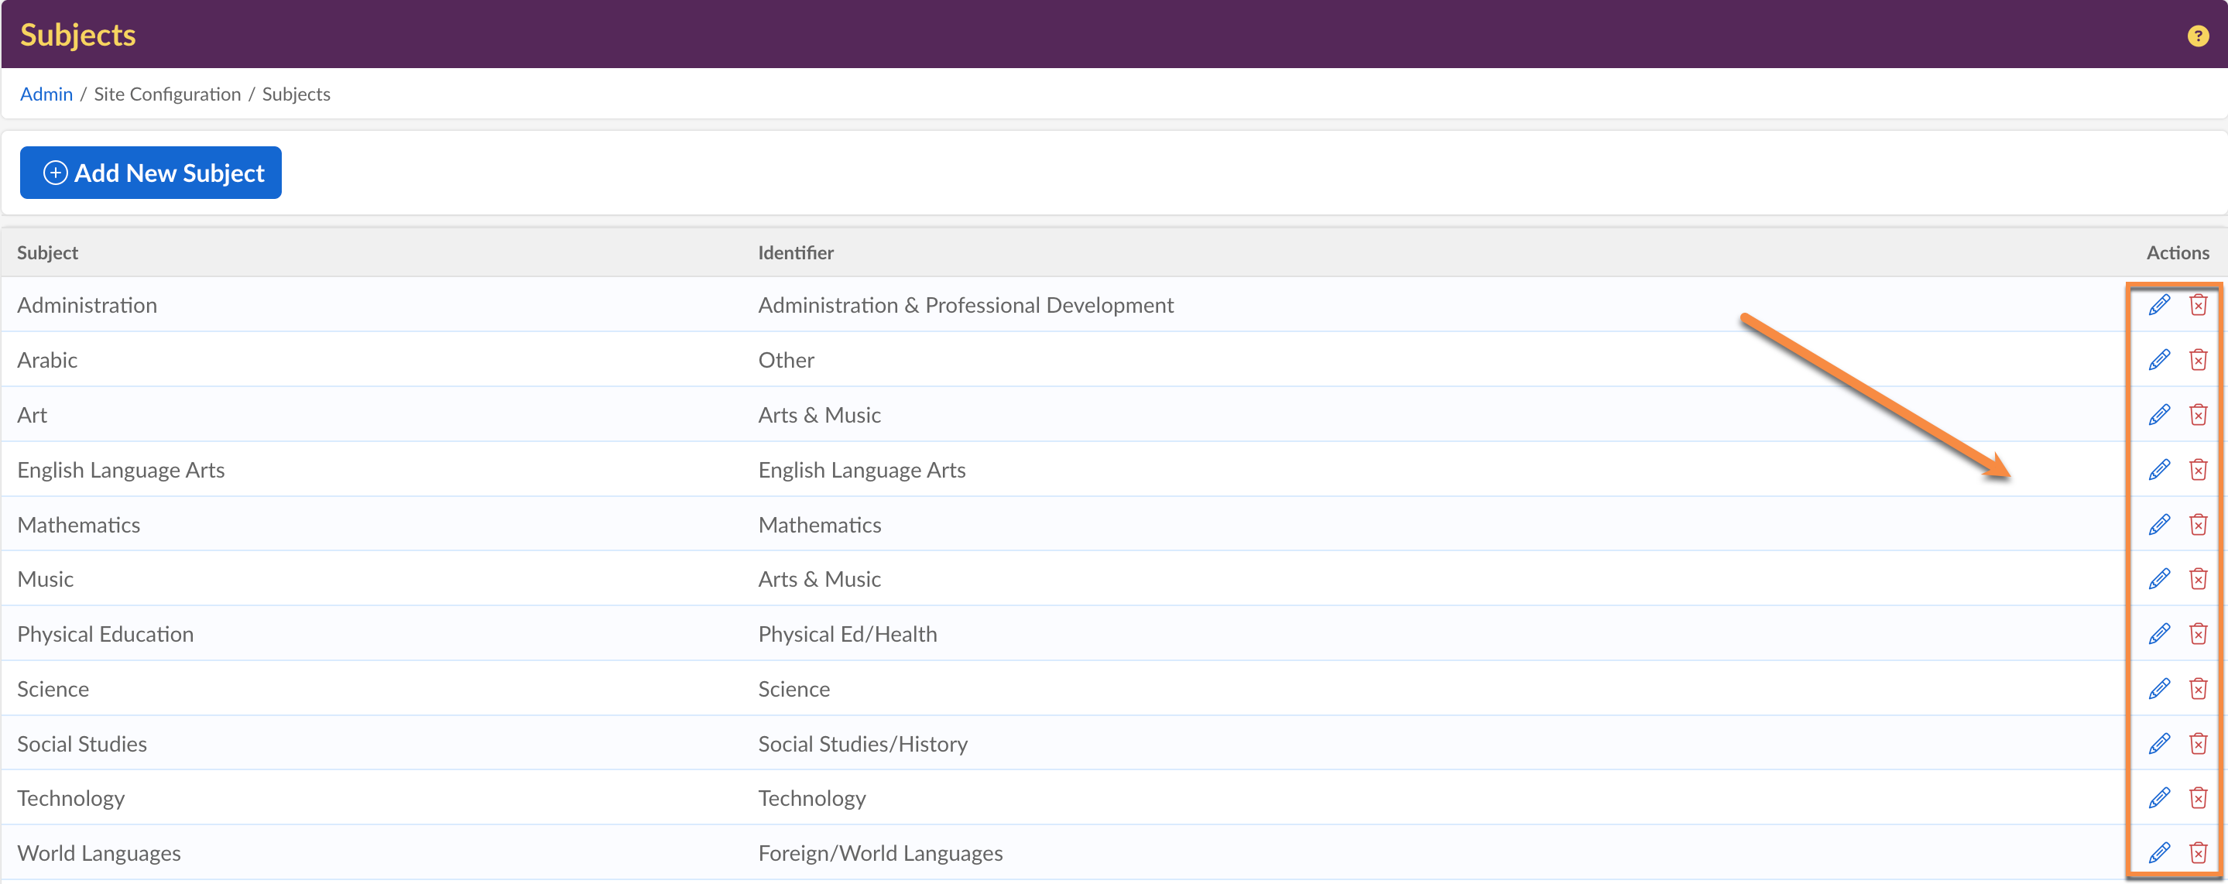Edit the World Languages subject
The width and height of the screenshot is (2228, 884).
tap(2159, 853)
